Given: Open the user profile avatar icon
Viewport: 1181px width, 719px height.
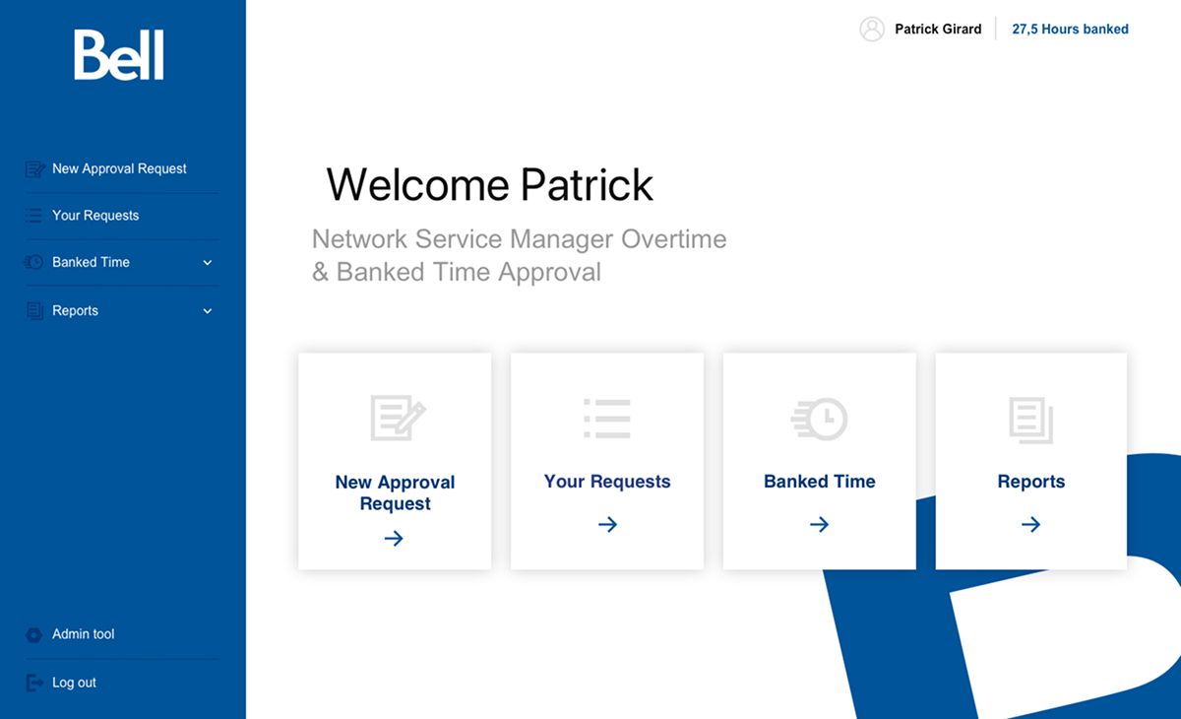Looking at the screenshot, I should pos(872,30).
